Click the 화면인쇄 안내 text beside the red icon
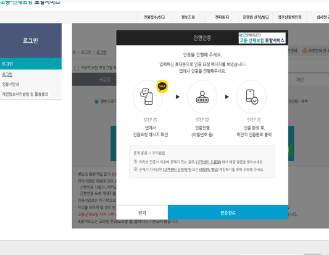 (x=319, y=51)
